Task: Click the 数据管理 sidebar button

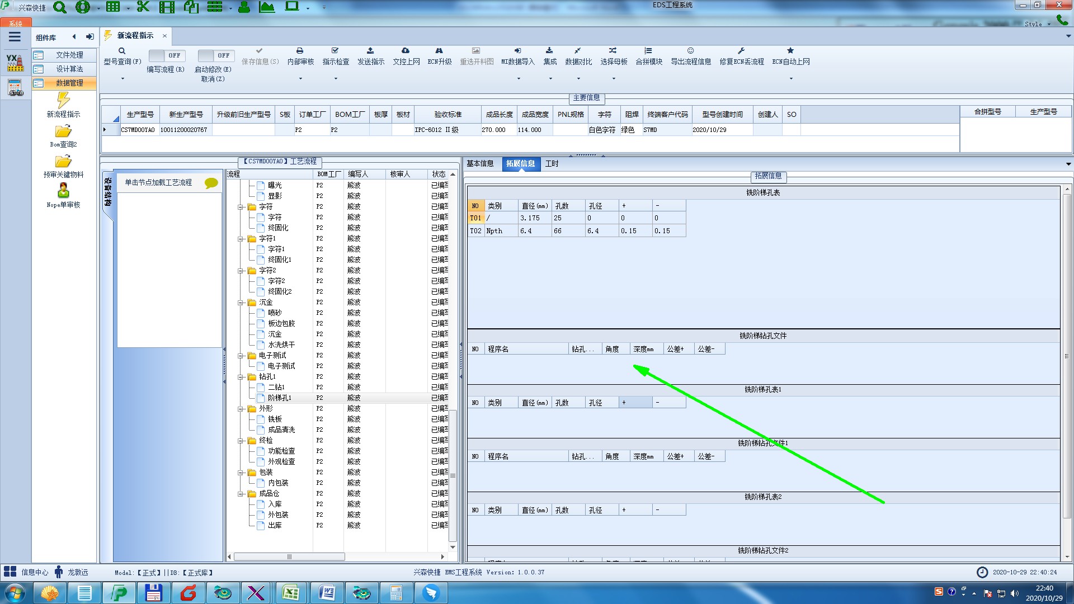Action: pos(69,83)
